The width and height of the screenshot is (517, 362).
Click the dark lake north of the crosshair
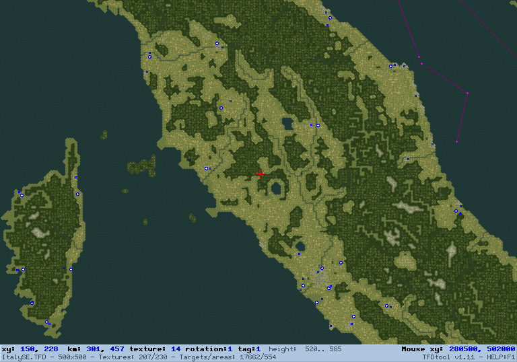point(287,124)
